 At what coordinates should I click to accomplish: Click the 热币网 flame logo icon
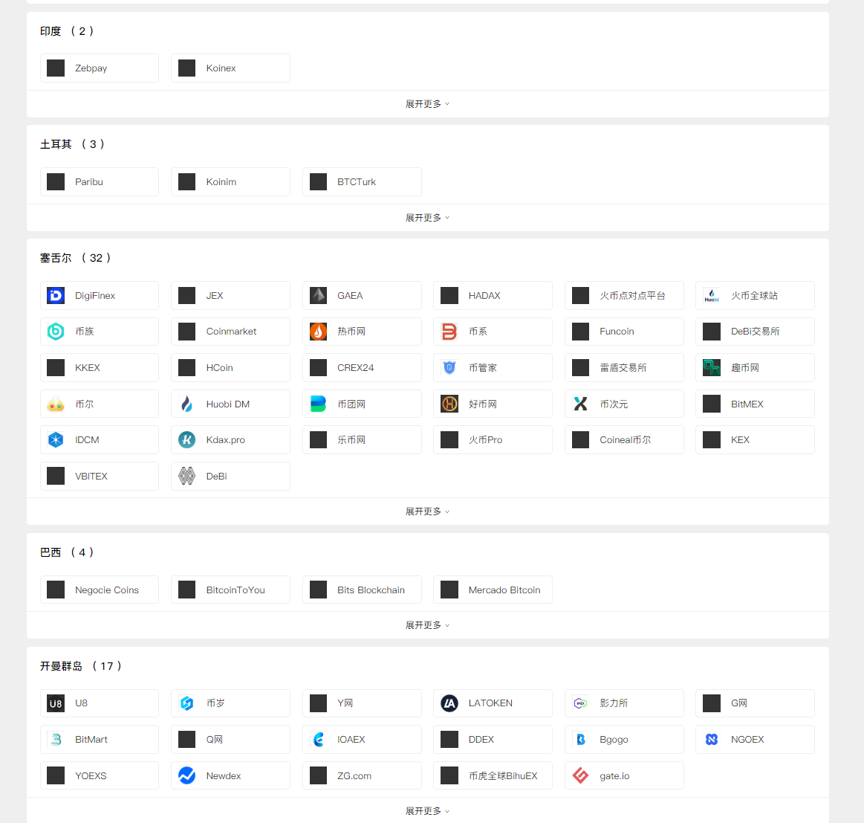click(x=319, y=332)
